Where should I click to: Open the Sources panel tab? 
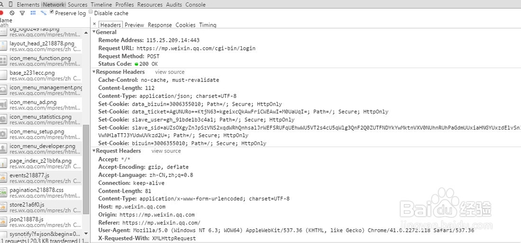click(x=78, y=5)
